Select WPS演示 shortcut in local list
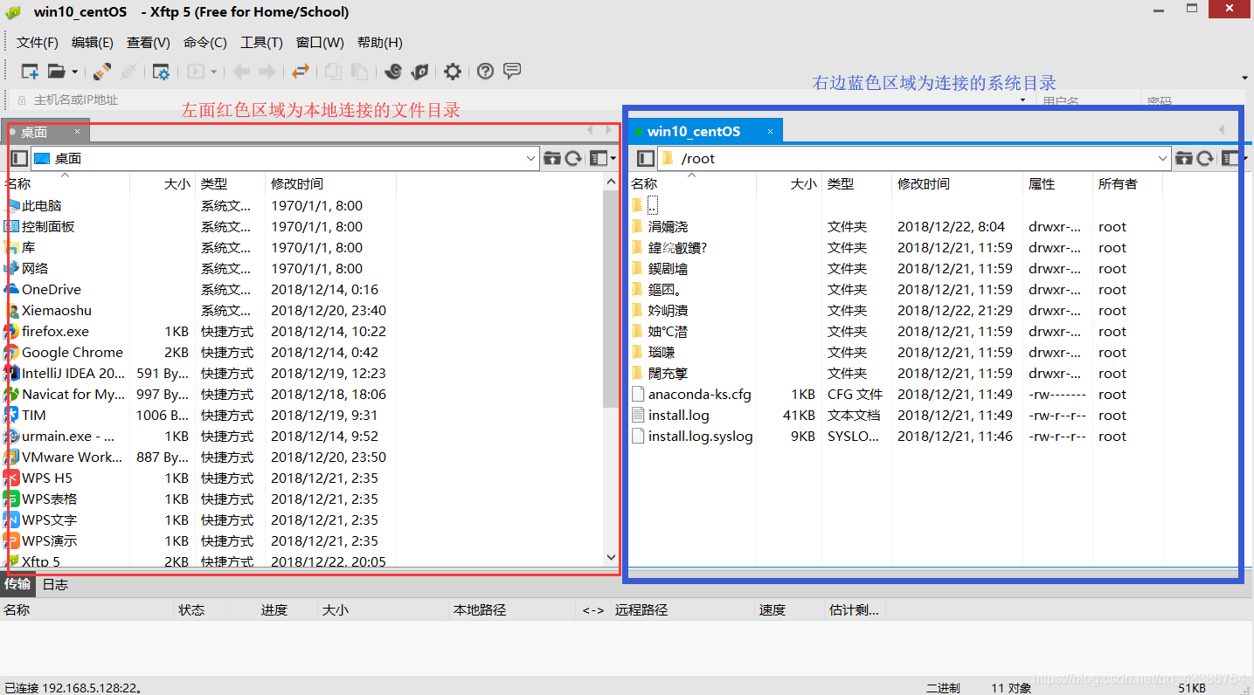This screenshot has height=695, width=1254. pyautogui.click(x=49, y=541)
